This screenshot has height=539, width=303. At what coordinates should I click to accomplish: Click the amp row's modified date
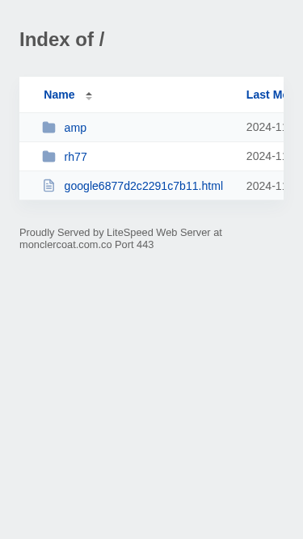(x=265, y=127)
